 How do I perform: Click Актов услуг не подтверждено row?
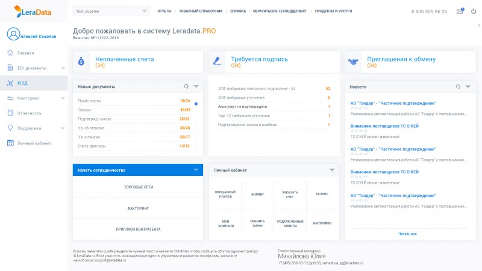[x=274, y=107]
